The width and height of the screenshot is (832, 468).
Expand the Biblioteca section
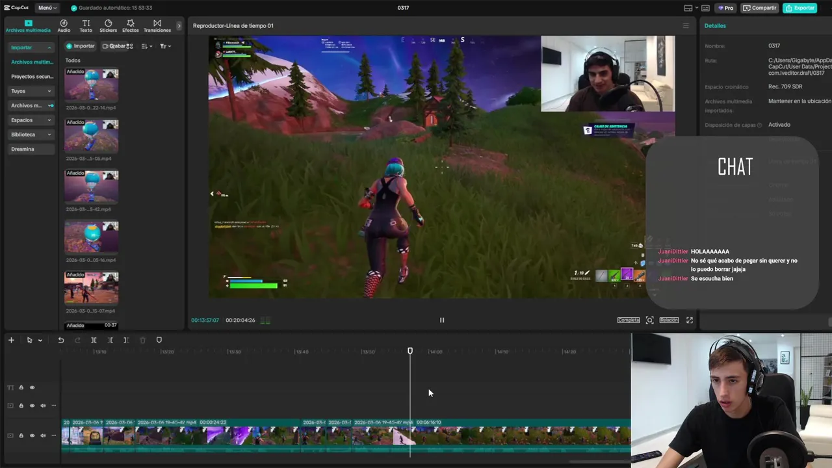[31, 135]
